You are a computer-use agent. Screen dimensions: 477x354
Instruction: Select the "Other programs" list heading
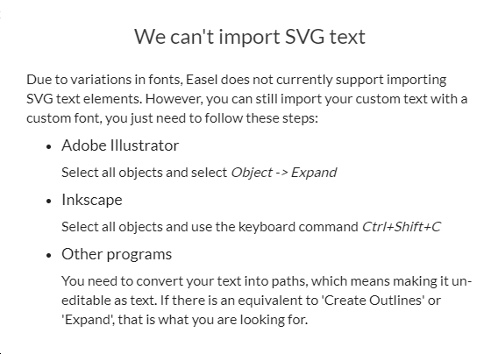coord(117,255)
